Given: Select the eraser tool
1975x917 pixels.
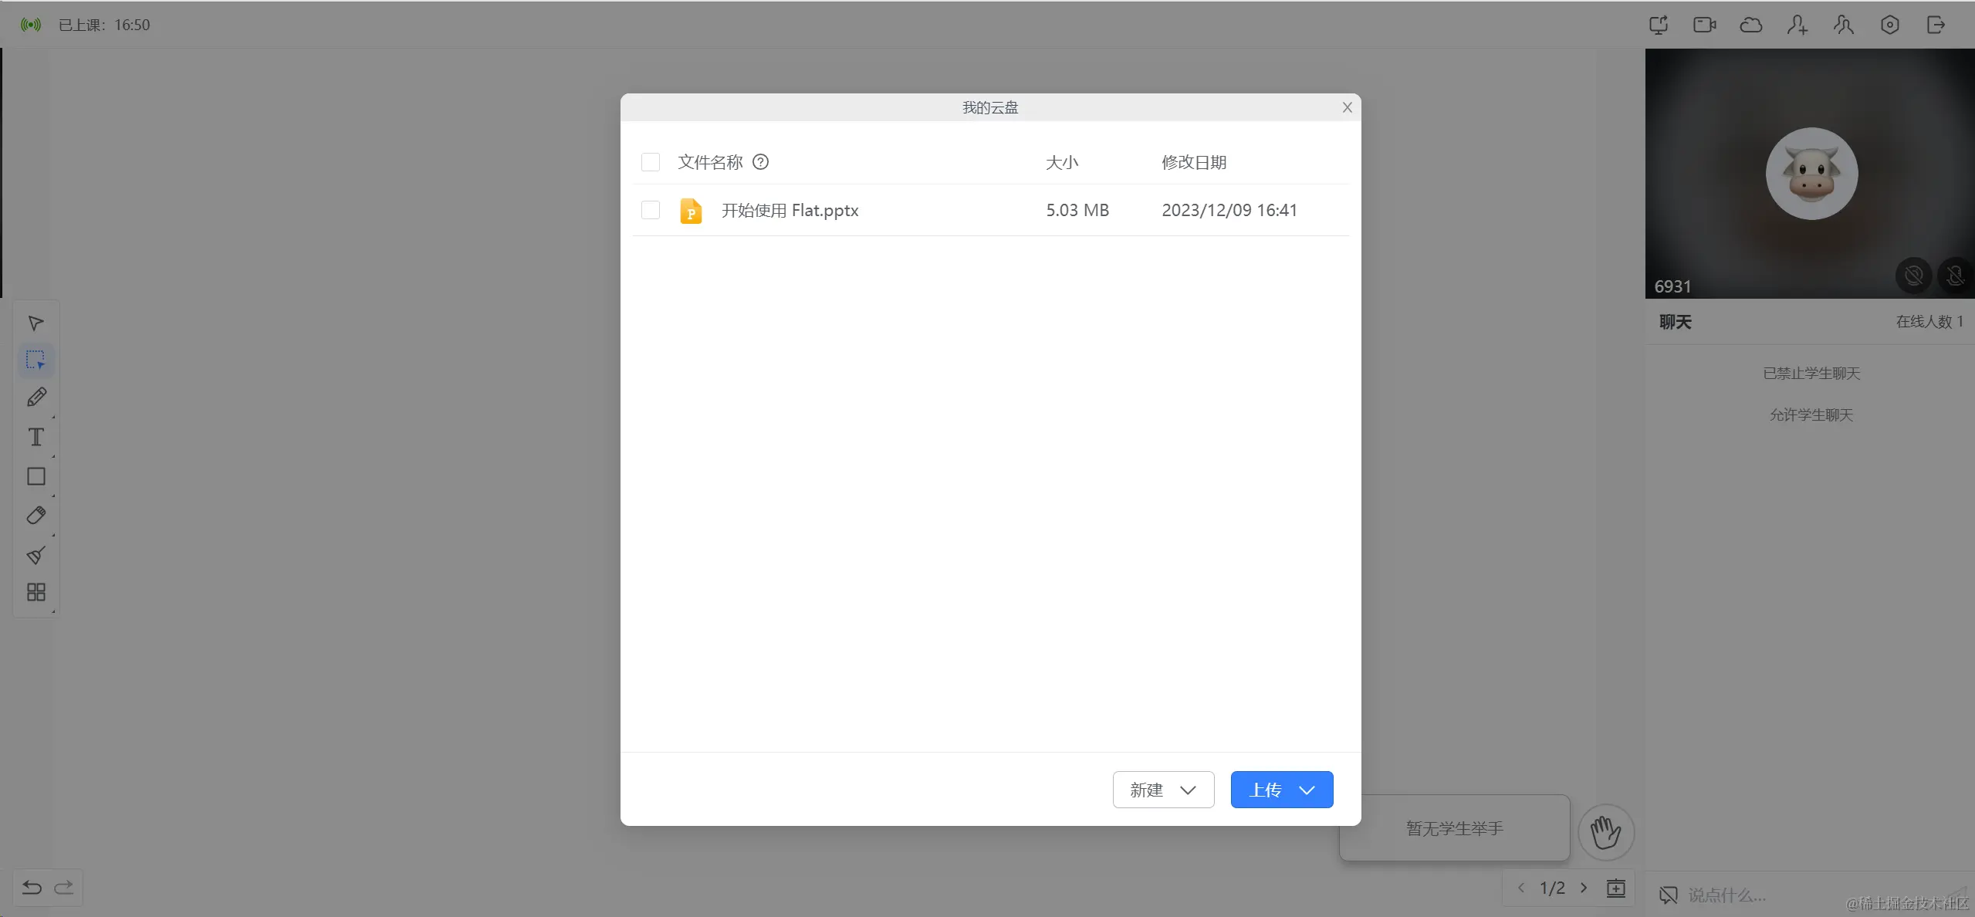Looking at the screenshot, I should tap(36, 516).
